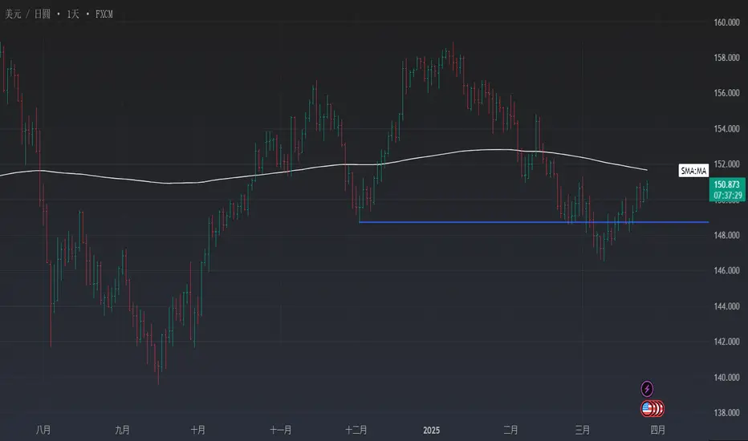This screenshot has width=748, height=441.
Task: Click the SMA:MA indicator label
Action: [x=693, y=171]
